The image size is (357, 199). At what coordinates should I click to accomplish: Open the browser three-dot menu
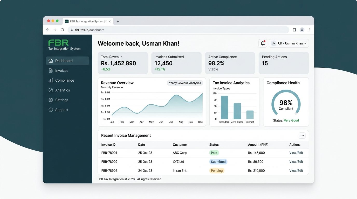(x=309, y=30)
